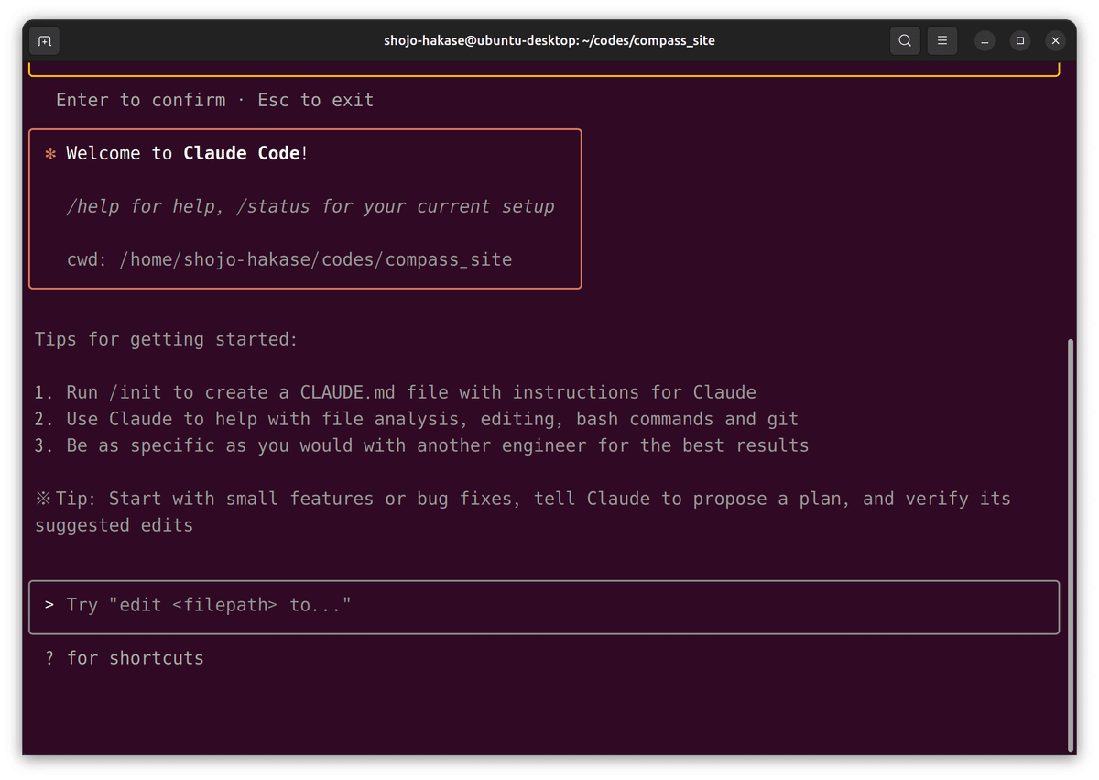Click the Welcome to Claude Code heading
This screenshot has height=780, width=1099.
click(186, 153)
